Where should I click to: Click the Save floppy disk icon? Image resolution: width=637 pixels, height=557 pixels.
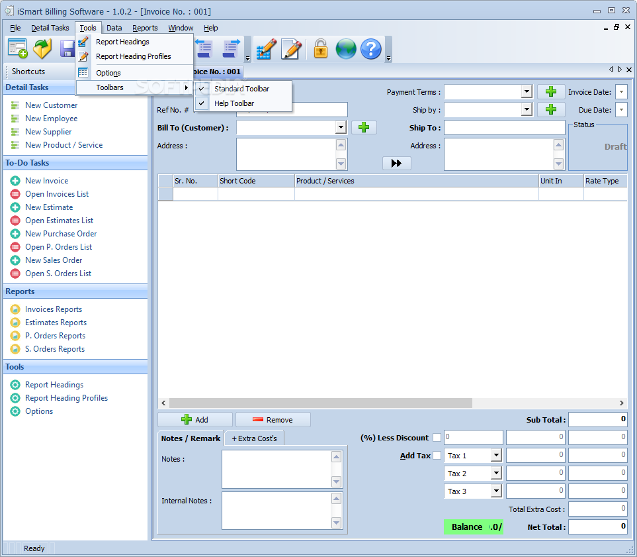click(x=67, y=49)
